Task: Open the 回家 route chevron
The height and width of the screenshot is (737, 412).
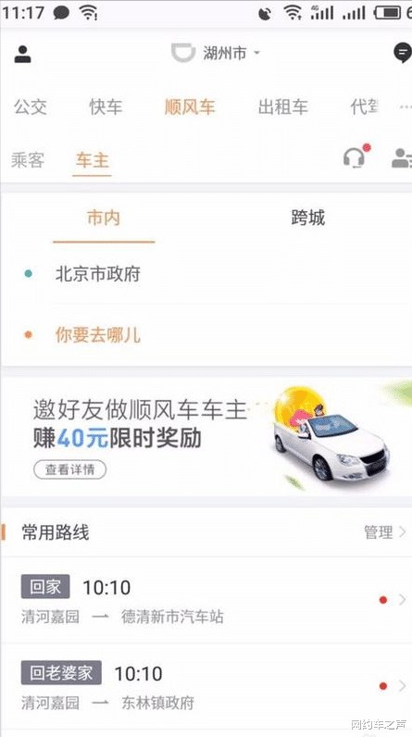Action: coord(402,600)
